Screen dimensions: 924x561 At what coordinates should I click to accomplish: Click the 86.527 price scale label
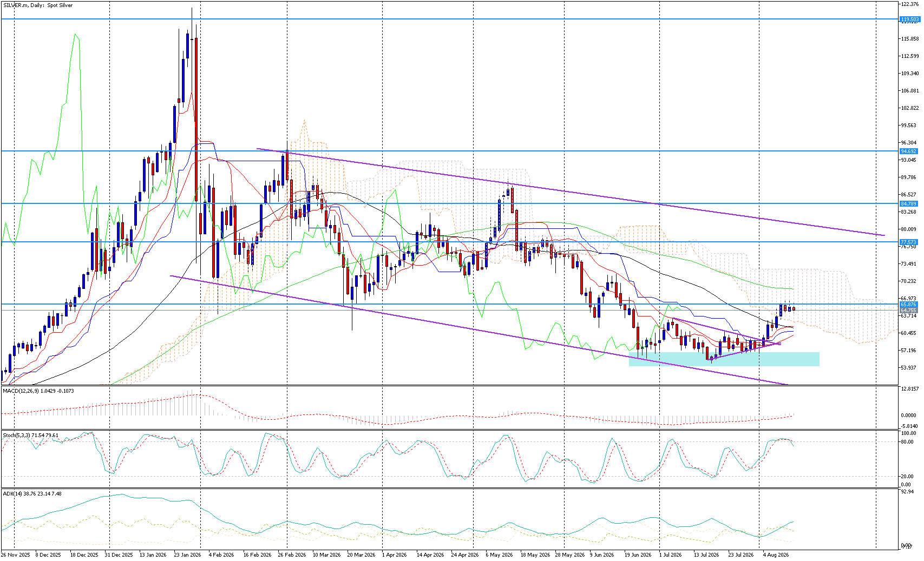coord(908,195)
